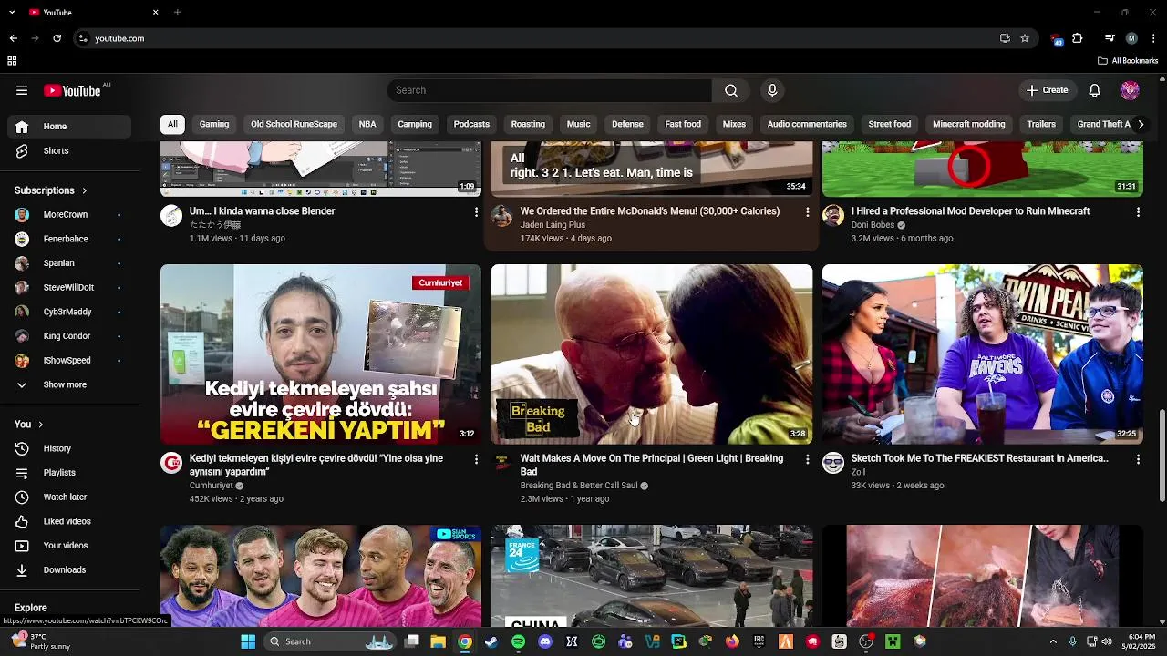This screenshot has width=1167, height=656.
Task: Select the Podcasts filter chip
Action: pyautogui.click(x=471, y=124)
